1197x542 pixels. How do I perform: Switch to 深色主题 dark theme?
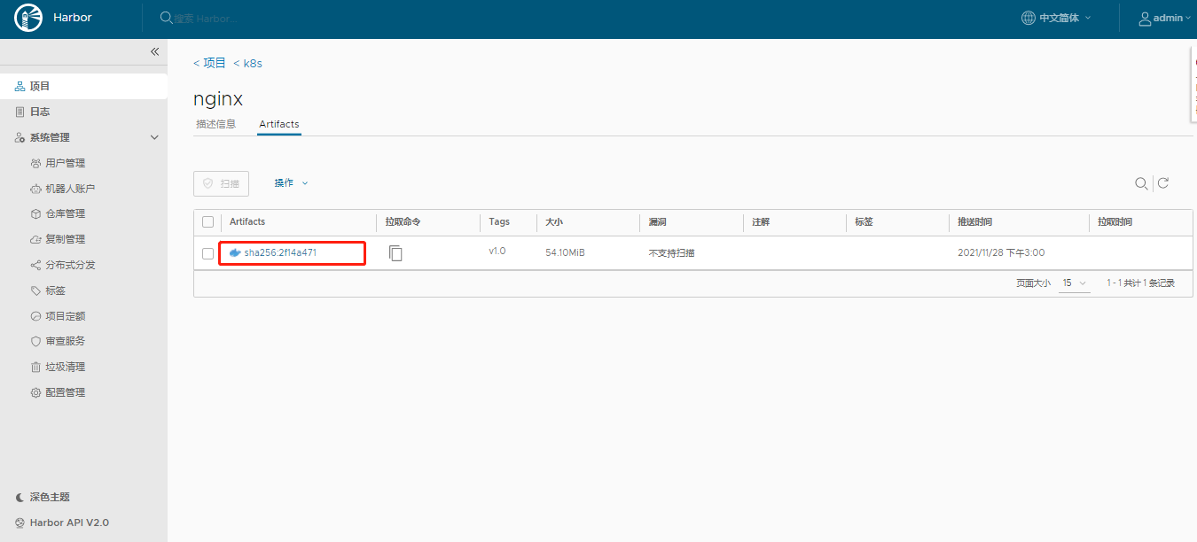click(x=50, y=498)
